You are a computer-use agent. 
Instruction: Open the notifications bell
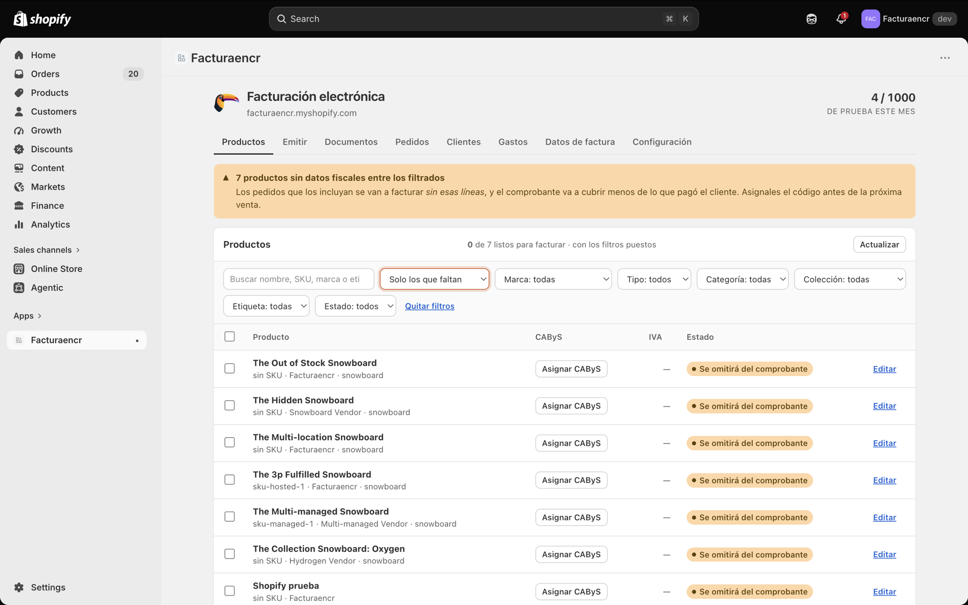pos(840,19)
